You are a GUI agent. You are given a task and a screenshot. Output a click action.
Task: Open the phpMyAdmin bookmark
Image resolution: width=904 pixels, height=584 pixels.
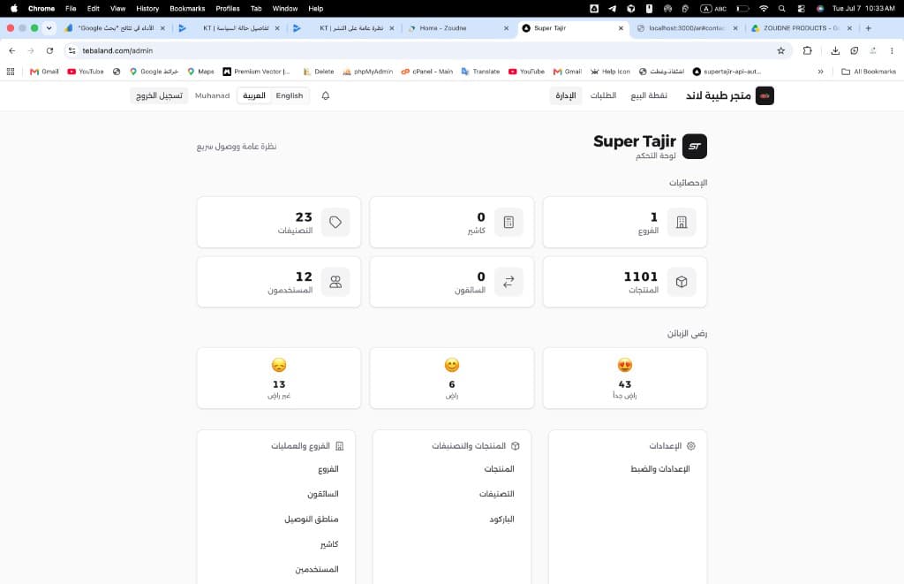[x=368, y=72]
